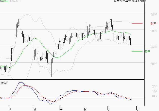Screen dimensions: 159x111
Task: Click the last J month axis marker
Action: 137,109
